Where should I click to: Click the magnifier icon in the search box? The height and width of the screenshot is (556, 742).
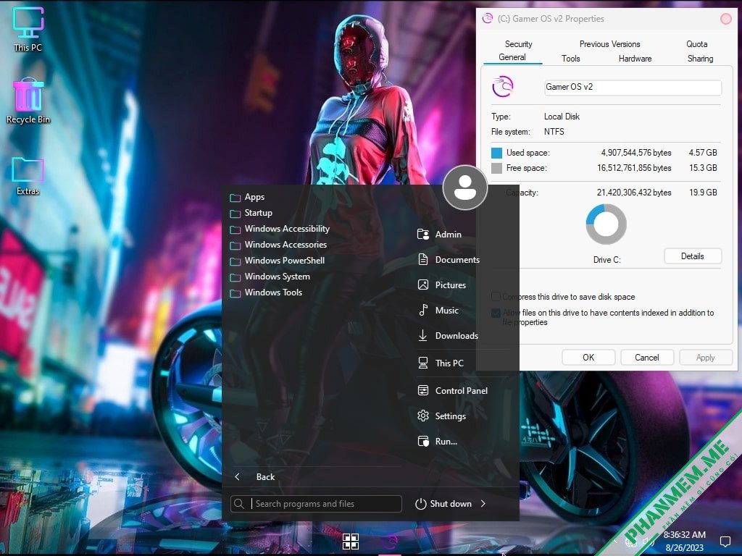pos(239,504)
